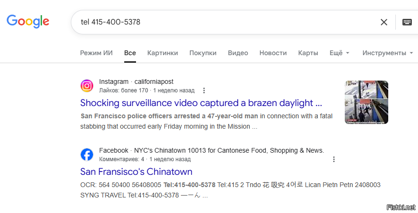This screenshot has width=418, height=213.
Task: Open the on-screen keyboard input tool
Action: click(407, 22)
